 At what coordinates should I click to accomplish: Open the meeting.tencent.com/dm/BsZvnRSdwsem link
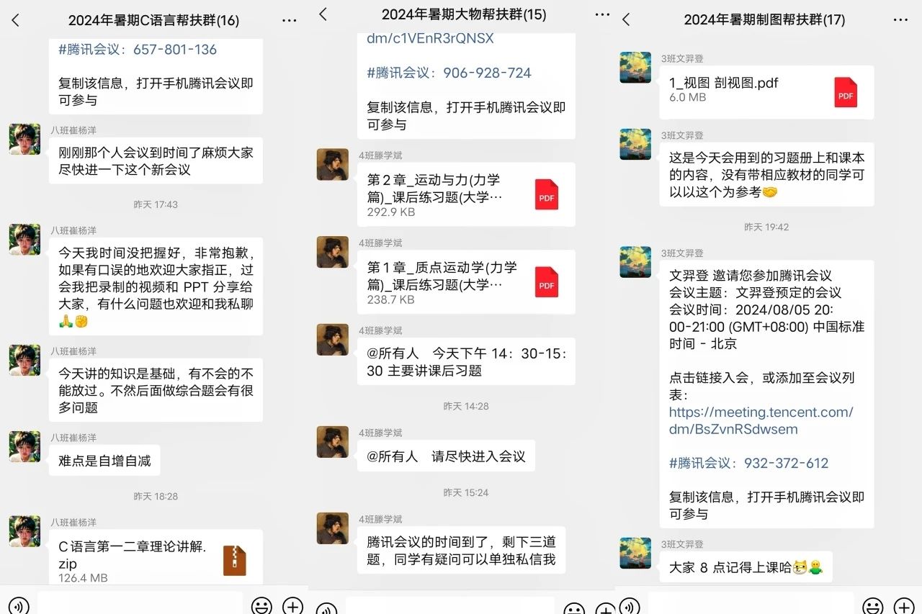761,420
